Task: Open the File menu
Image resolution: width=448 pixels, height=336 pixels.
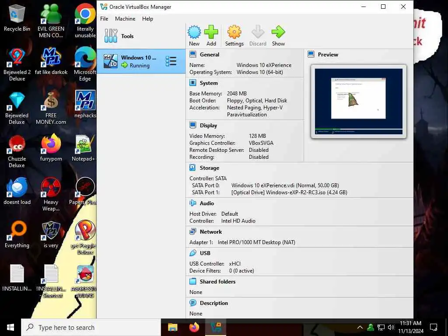Action: 104,18
